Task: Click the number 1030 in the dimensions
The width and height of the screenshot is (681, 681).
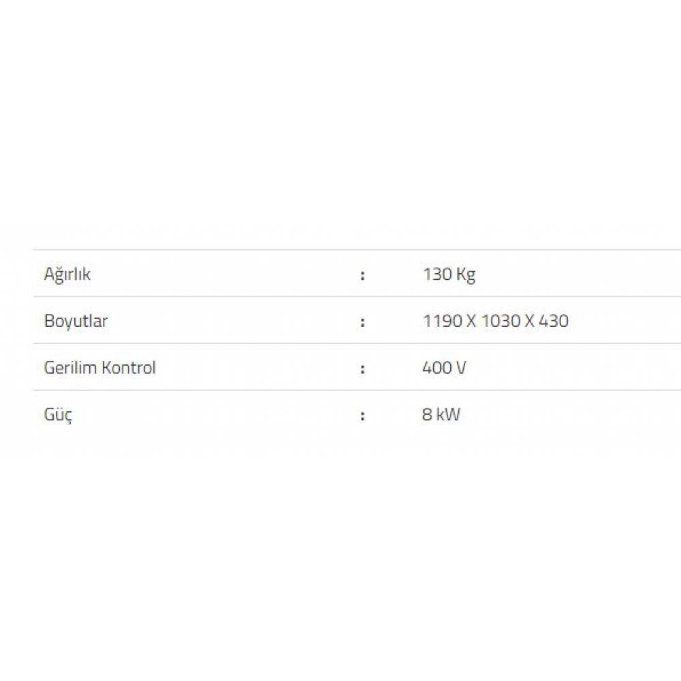Action: (500, 321)
